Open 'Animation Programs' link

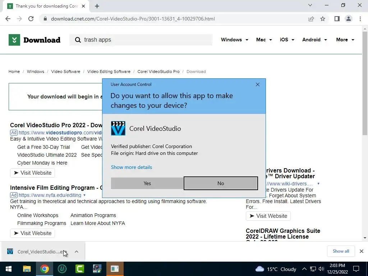(x=93, y=216)
